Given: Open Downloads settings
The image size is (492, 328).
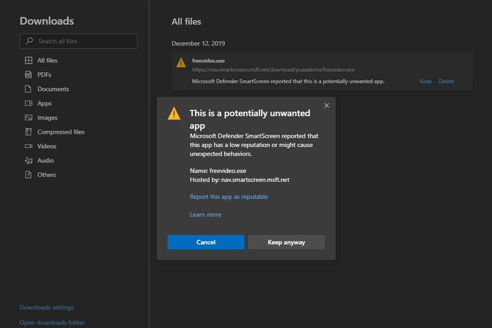Looking at the screenshot, I should (x=46, y=307).
